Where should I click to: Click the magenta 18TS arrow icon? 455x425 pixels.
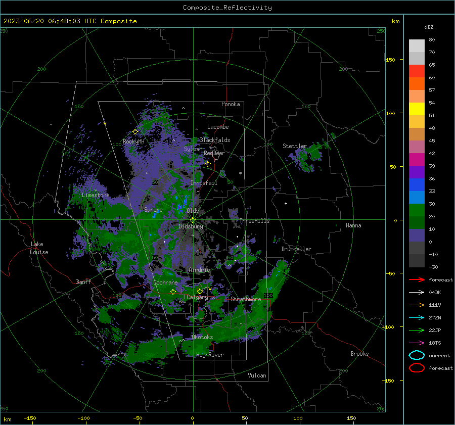417,343
